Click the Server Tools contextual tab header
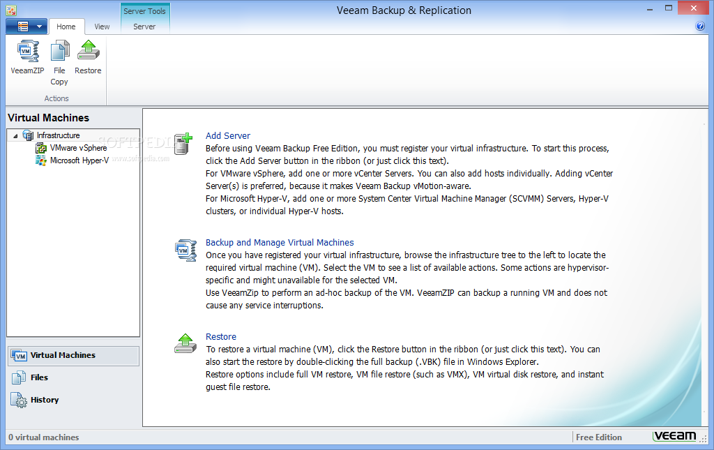Image resolution: width=714 pixels, height=450 pixels. coord(144,11)
